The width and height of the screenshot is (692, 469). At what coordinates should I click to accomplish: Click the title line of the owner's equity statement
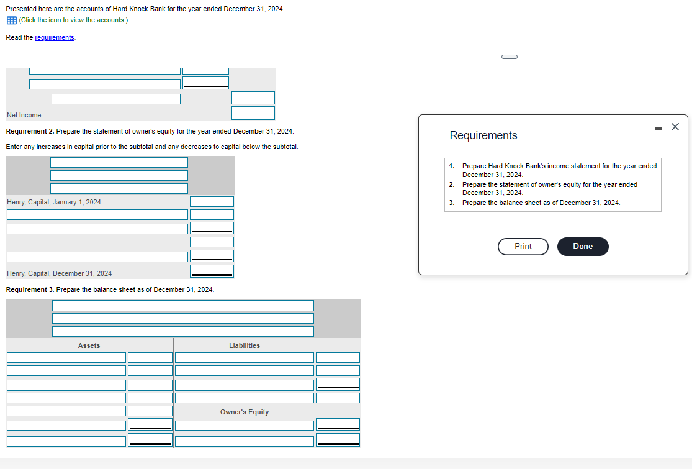point(119,162)
